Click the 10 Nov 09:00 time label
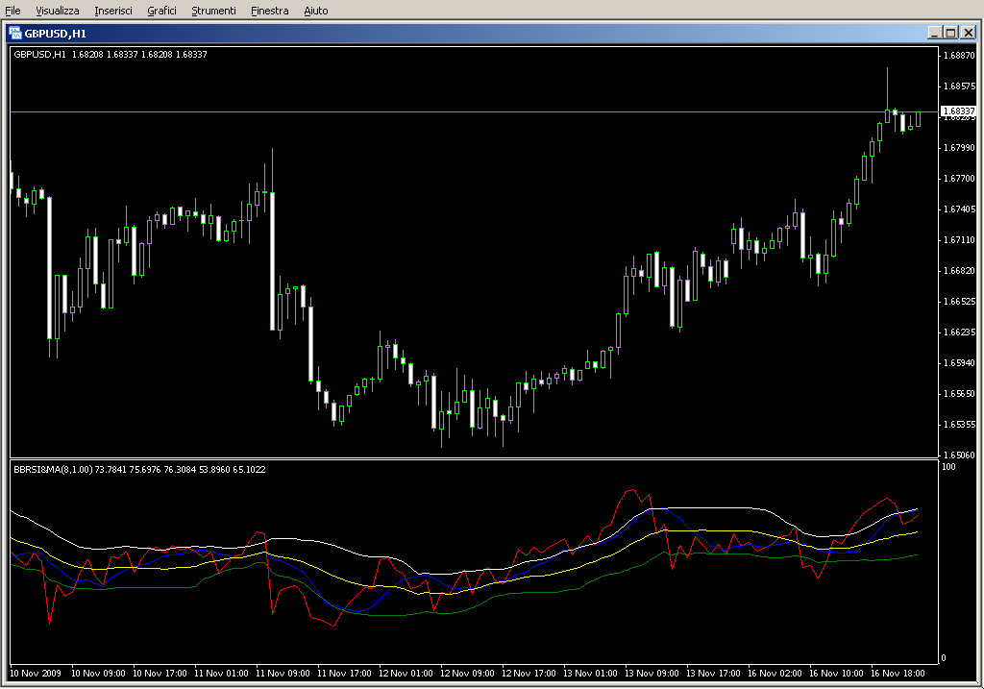 click(x=98, y=674)
